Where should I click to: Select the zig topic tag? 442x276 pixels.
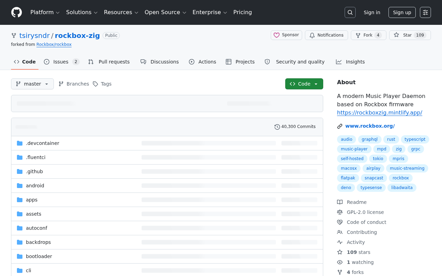click(398, 149)
